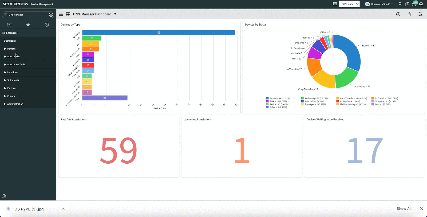This screenshot has width=427, height=217.
Task: Click the Injected legend color swatch
Action: (303, 101)
